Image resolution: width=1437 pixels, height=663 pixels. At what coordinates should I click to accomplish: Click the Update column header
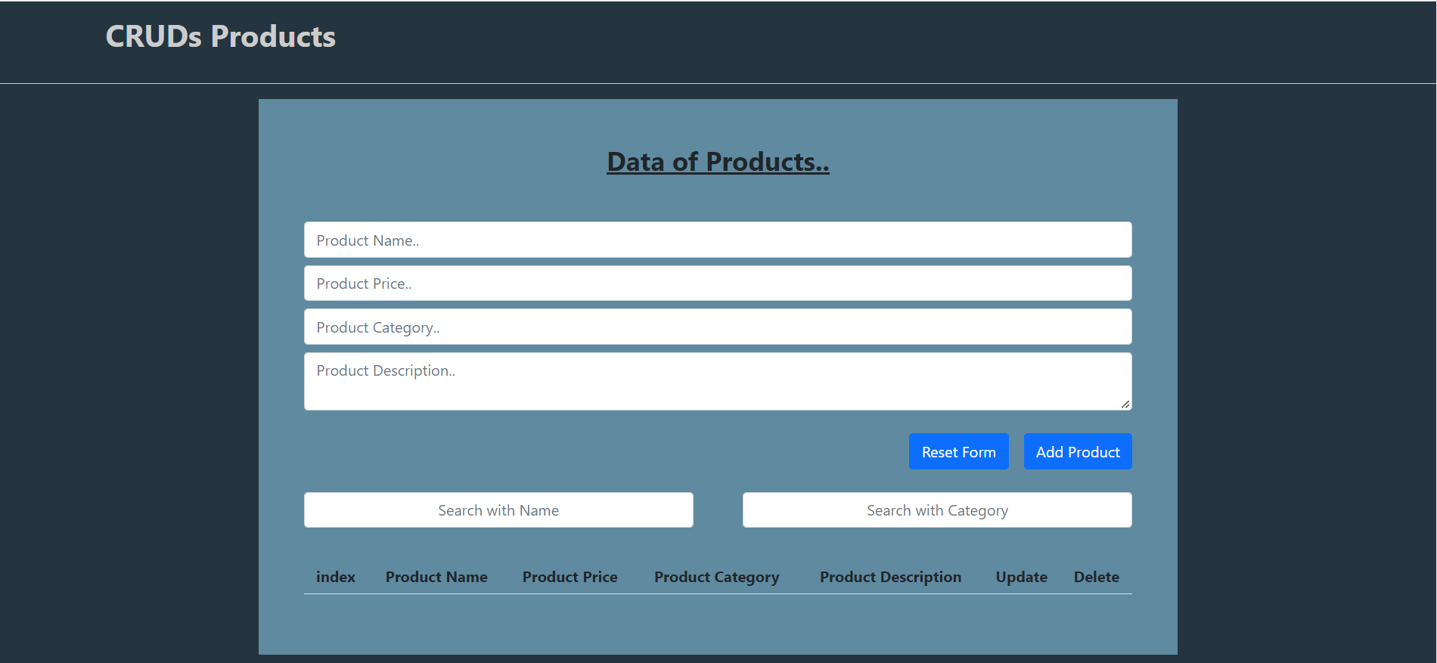click(x=1021, y=577)
